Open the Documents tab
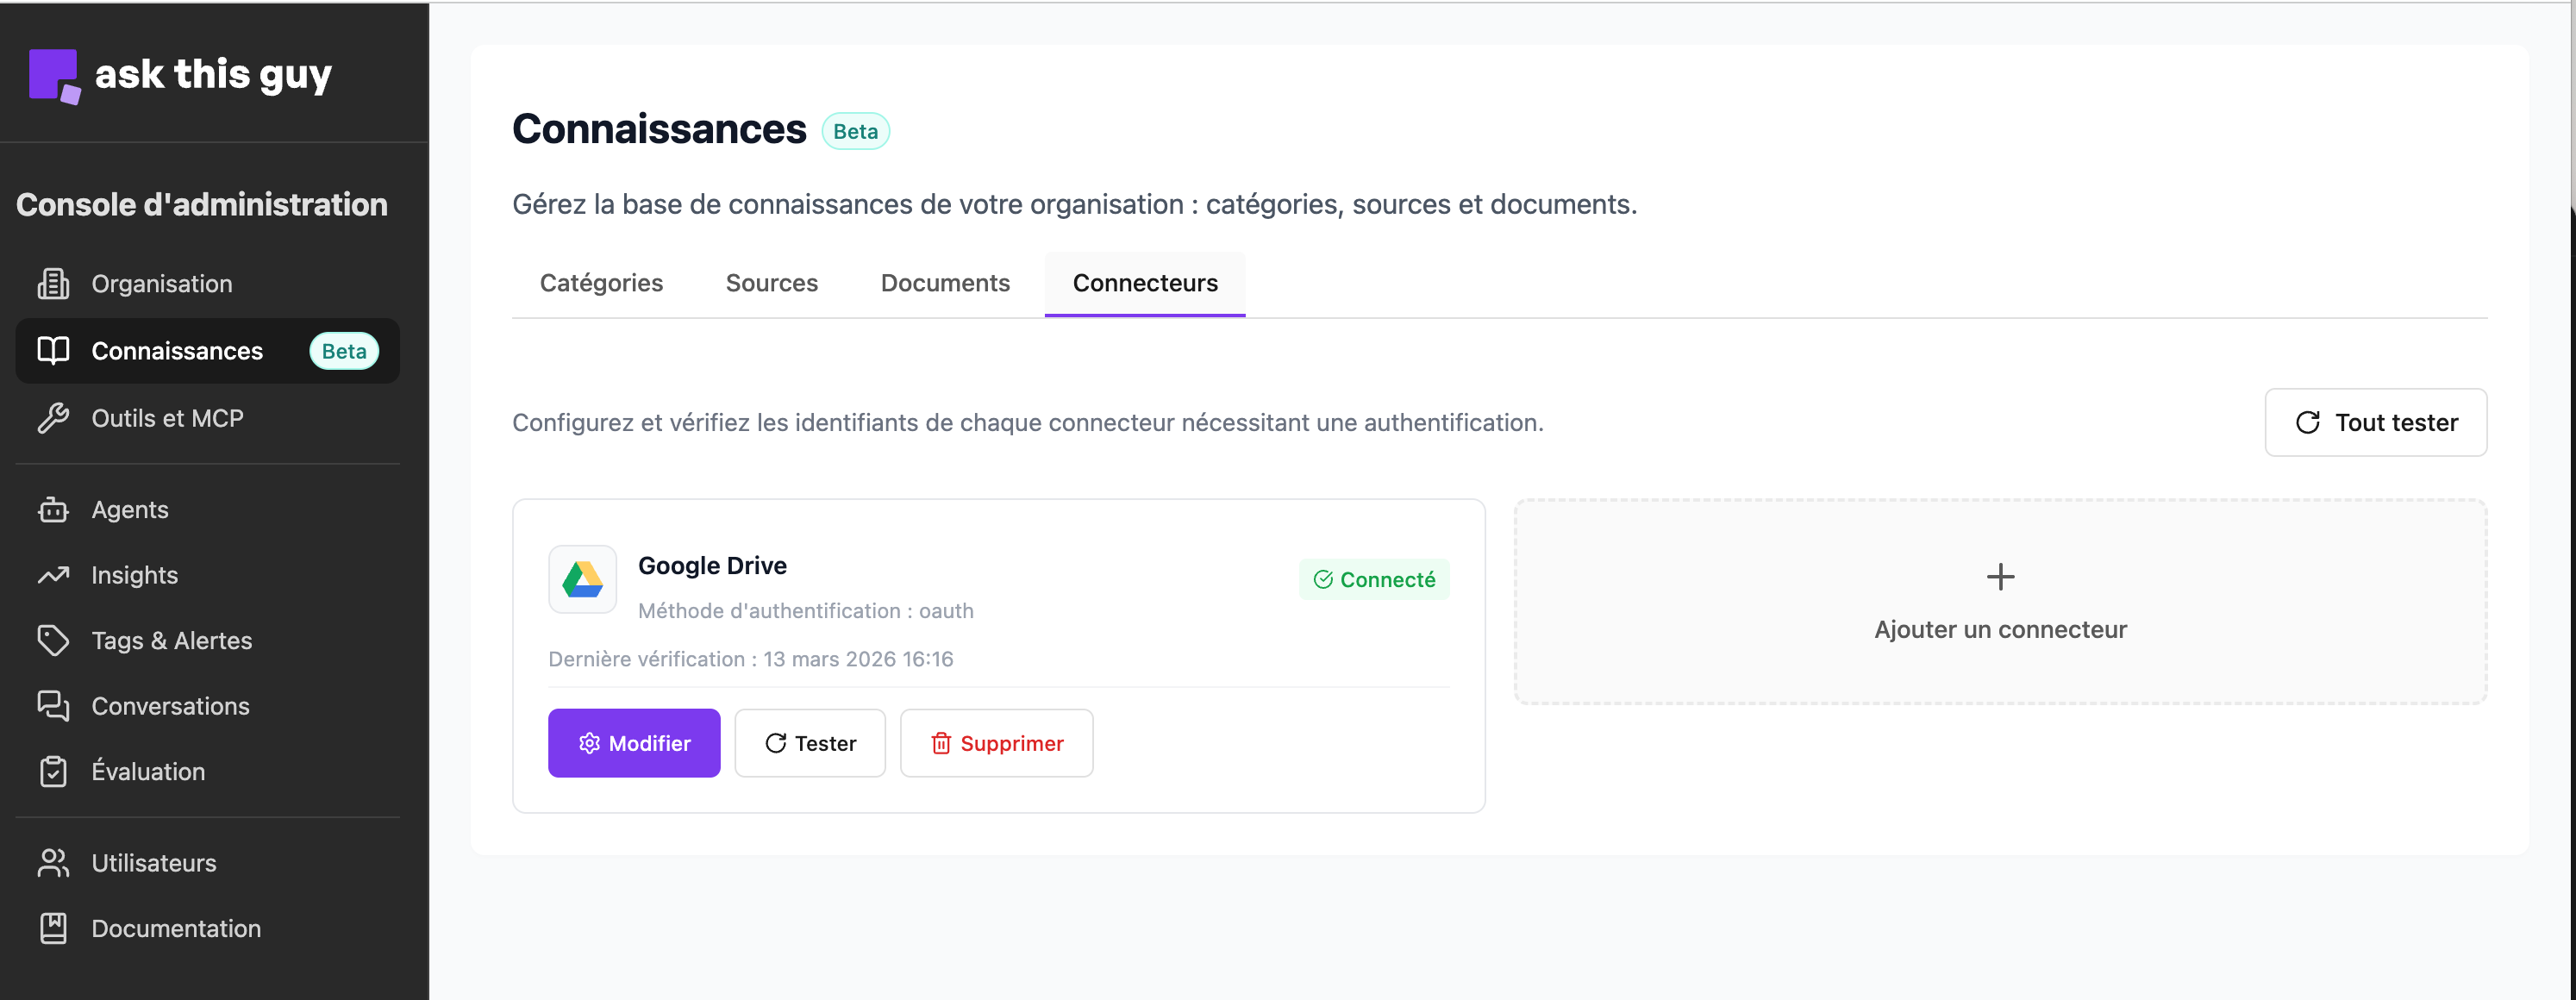This screenshot has width=2576, height=1000. point(945,283)
